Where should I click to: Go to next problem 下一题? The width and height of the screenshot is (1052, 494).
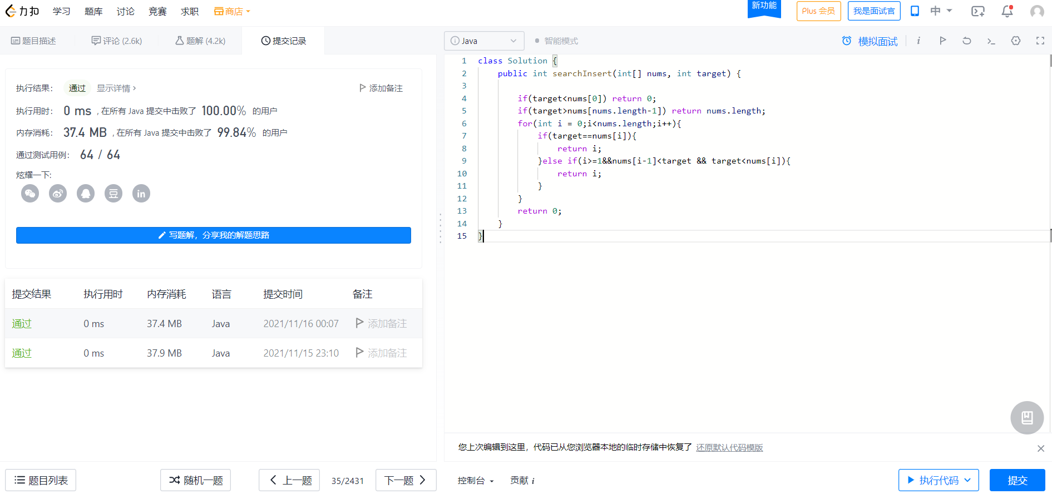[406, 480]
